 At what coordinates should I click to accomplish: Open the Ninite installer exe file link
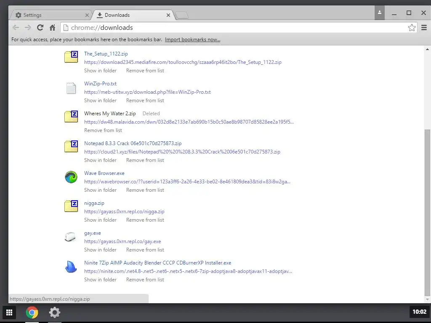[157, 263]
